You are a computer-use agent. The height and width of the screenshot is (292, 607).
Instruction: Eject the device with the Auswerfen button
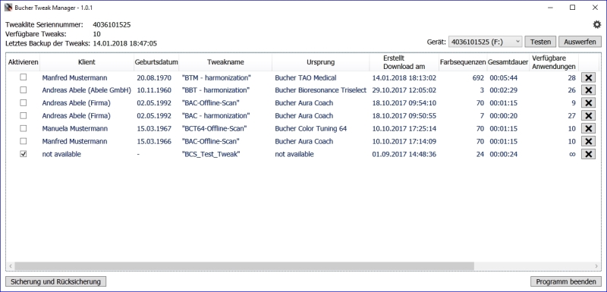coord(580,42)
